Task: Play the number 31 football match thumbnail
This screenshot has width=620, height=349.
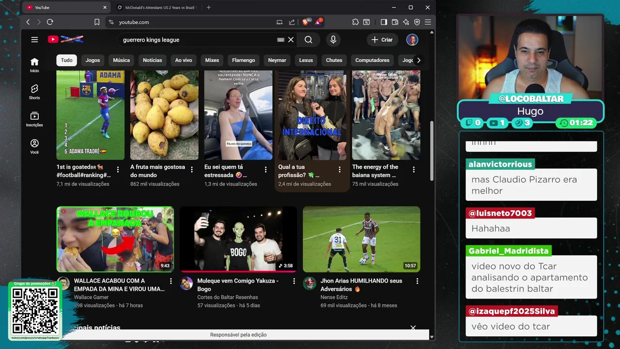Action: point(361,239)
